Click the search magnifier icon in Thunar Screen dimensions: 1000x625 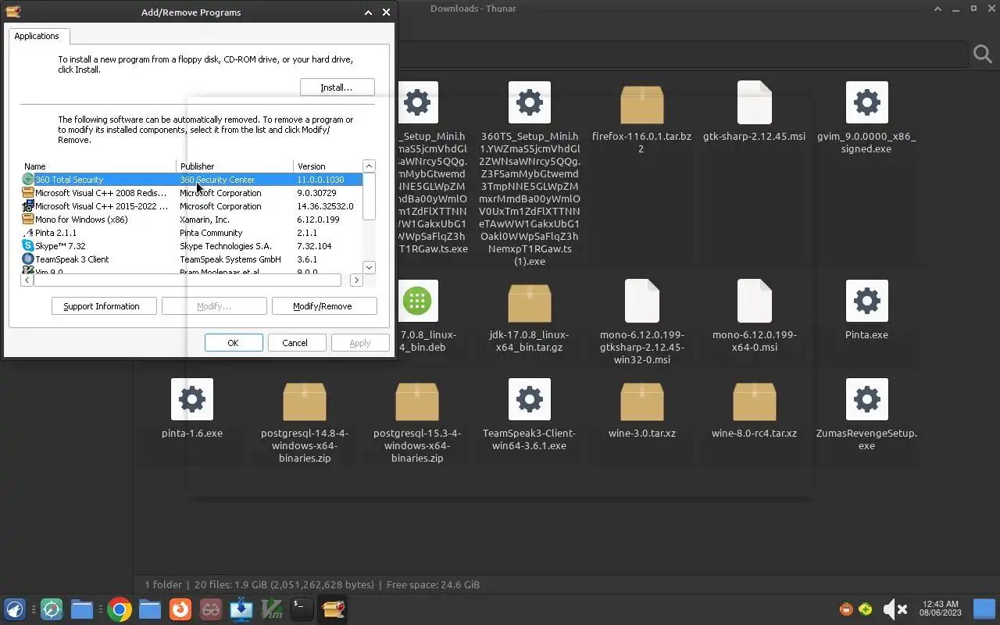click(982, 54)
